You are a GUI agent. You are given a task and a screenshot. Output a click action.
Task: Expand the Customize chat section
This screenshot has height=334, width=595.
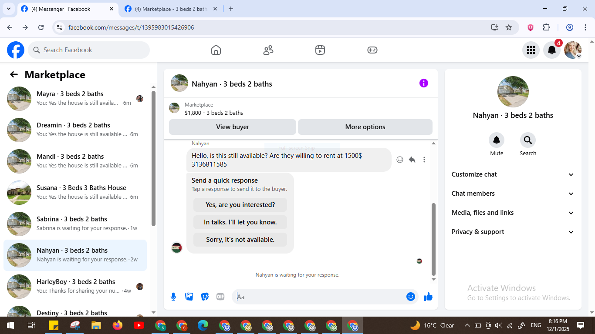coord(513,174)
